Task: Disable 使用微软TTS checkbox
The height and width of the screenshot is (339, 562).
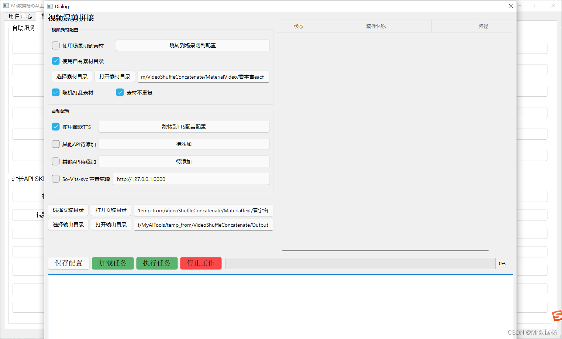Action: 56,127
